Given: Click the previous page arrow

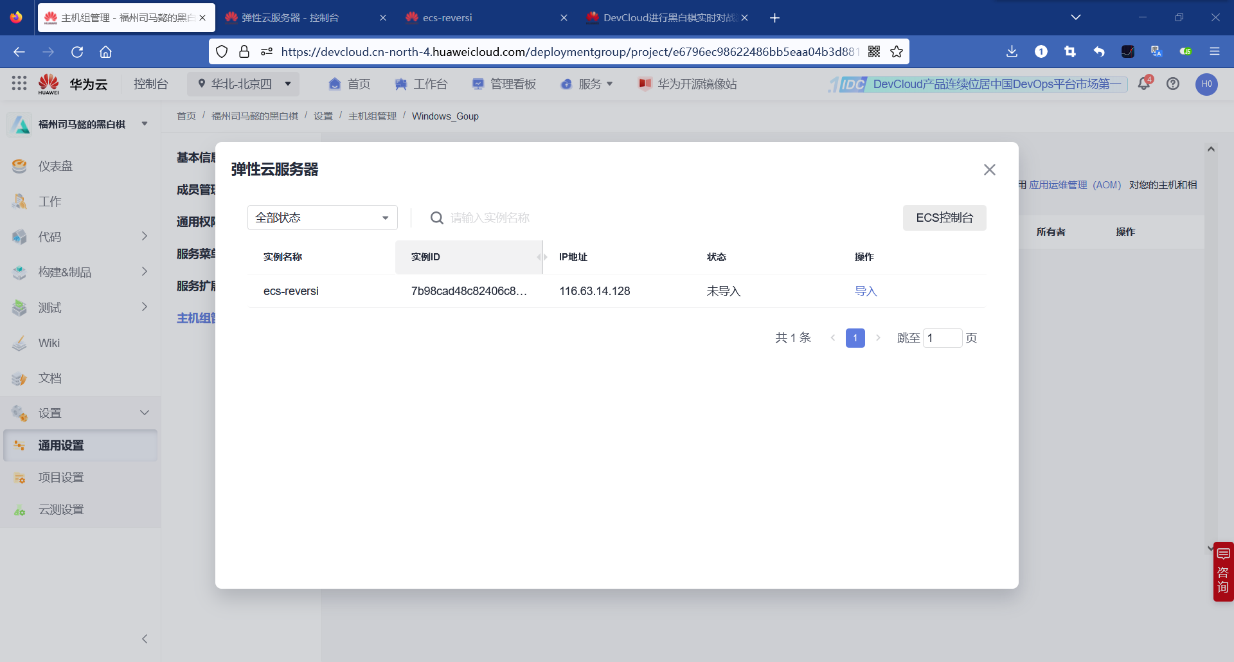Looking at the screenshot, I should [x=833, y=338].
